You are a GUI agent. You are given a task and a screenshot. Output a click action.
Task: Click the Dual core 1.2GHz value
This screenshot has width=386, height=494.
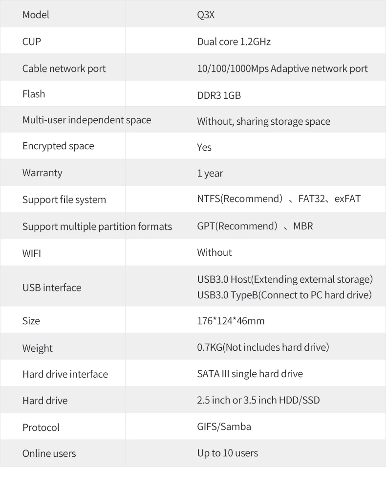tap(234, 42)
